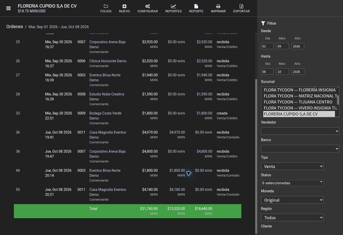The image size is (343, 235).
Task: Open order number 25
Action: (18, 42)
